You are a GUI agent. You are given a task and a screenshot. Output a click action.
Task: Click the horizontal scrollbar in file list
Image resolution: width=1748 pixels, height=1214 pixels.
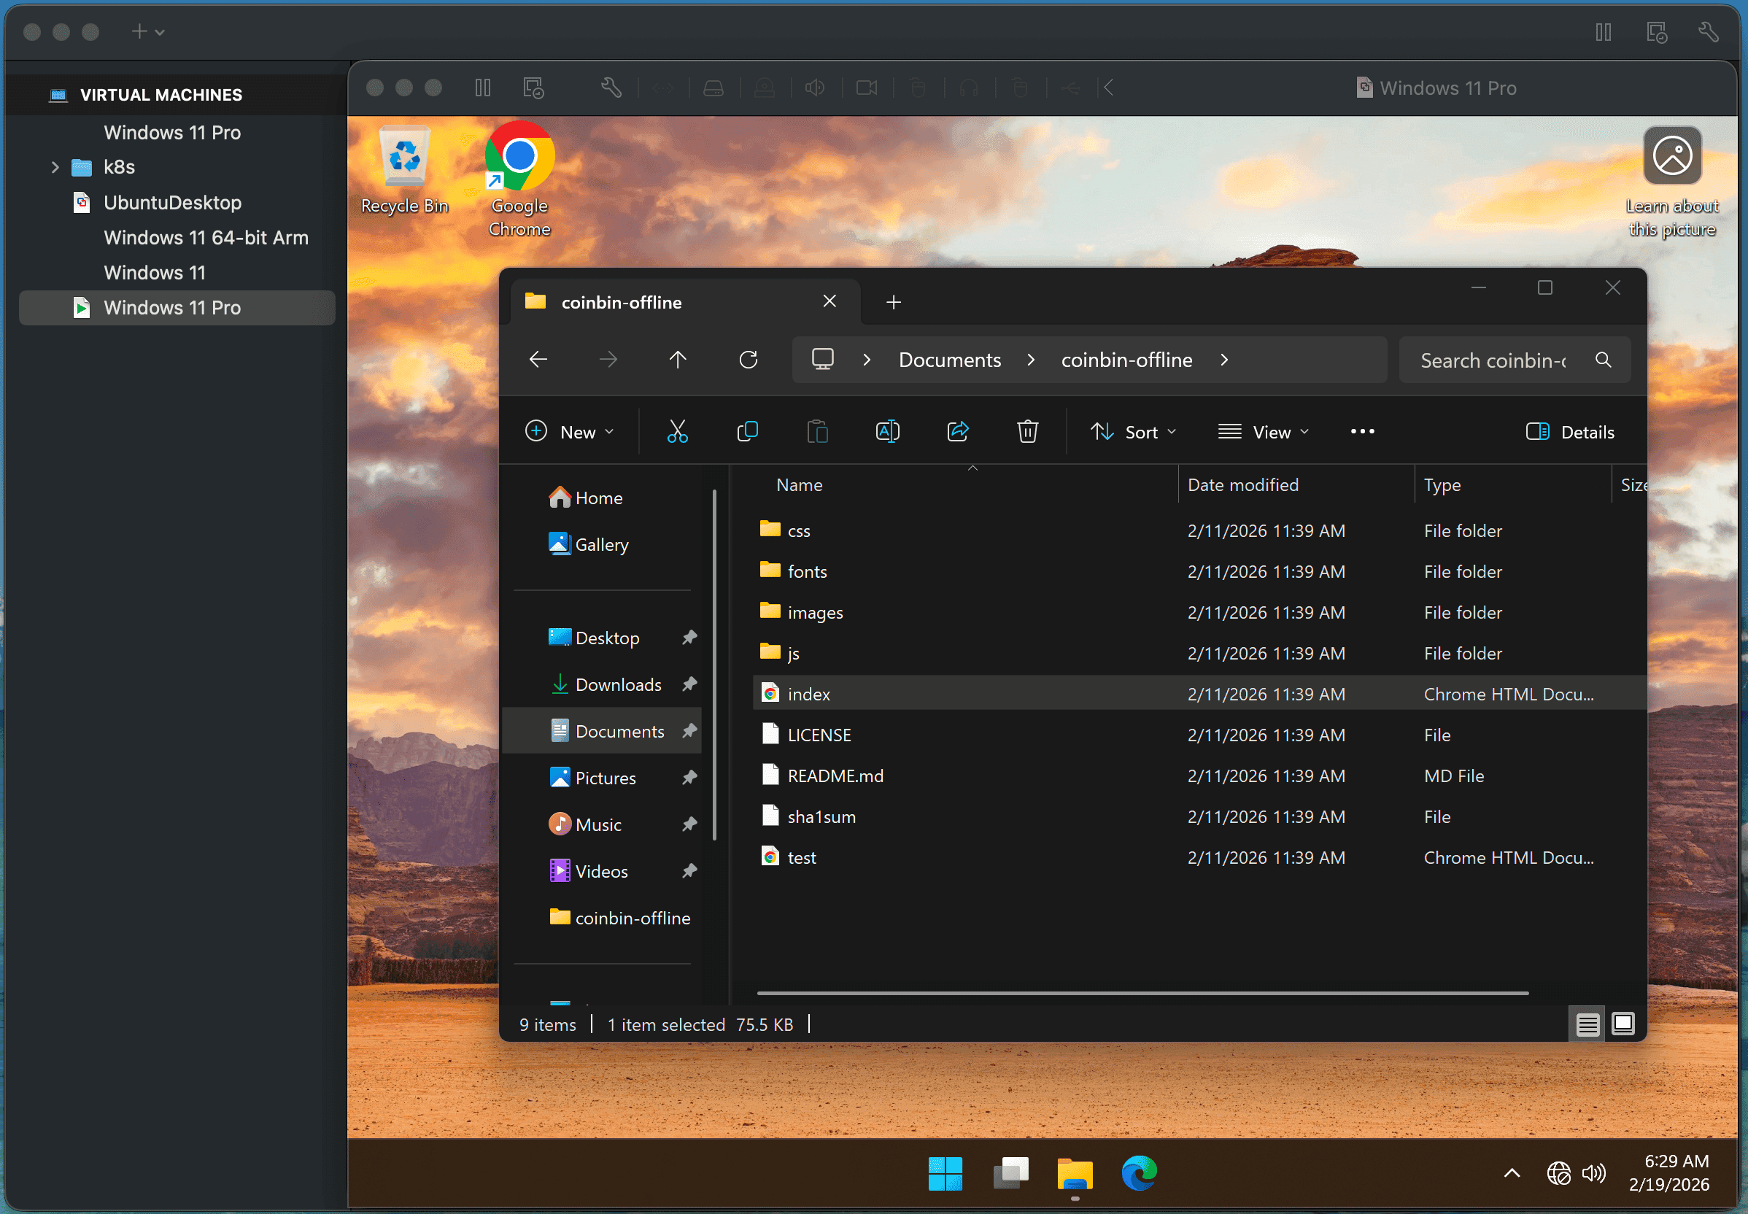1141,994
